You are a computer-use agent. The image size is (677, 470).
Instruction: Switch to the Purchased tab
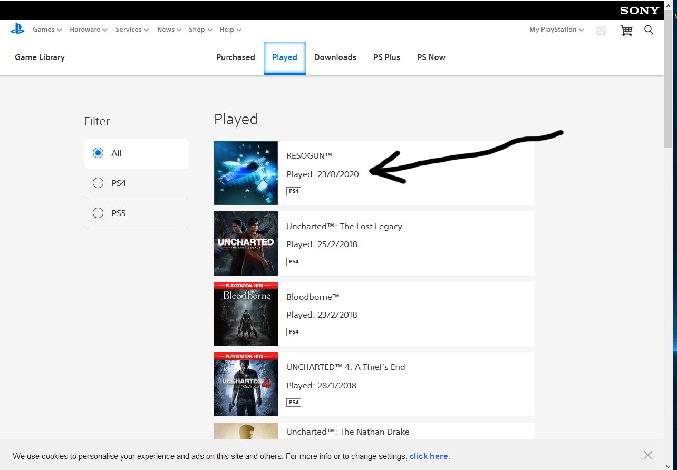pos(236,57)
